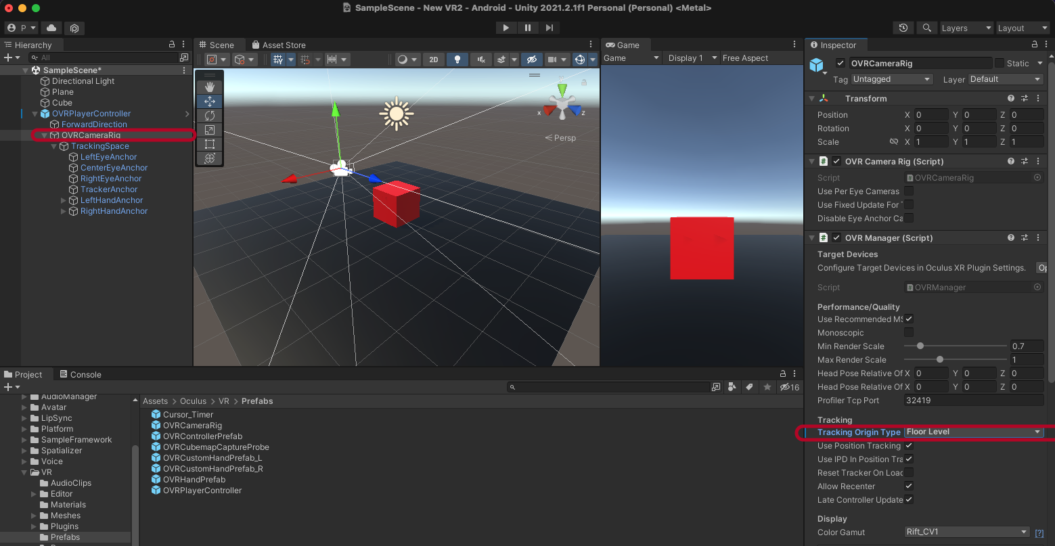Open the Tracking Origin Type dropdown

click(974, 432)
